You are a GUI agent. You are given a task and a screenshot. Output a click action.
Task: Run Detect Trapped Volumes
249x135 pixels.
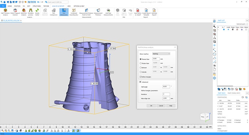click(15, 12)
